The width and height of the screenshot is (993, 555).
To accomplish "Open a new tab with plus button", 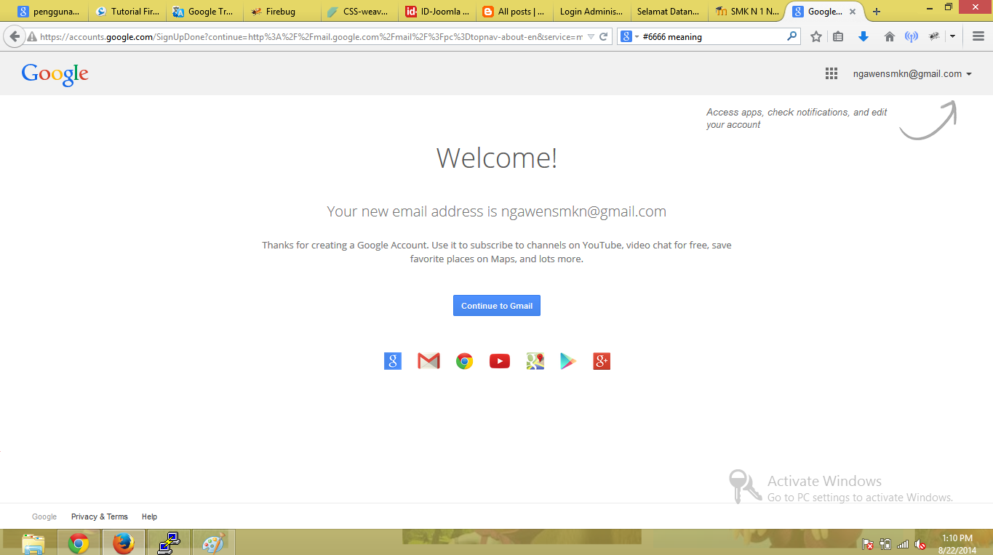I will click(x=877, y=12).
